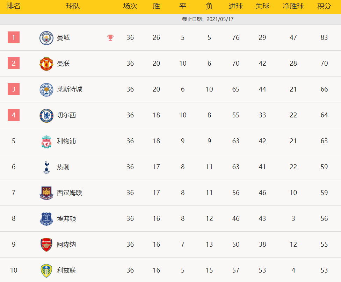This screenshot has width=341, height=282.
Task: Select the red rank 1 badge
Action: coord(14,37)
